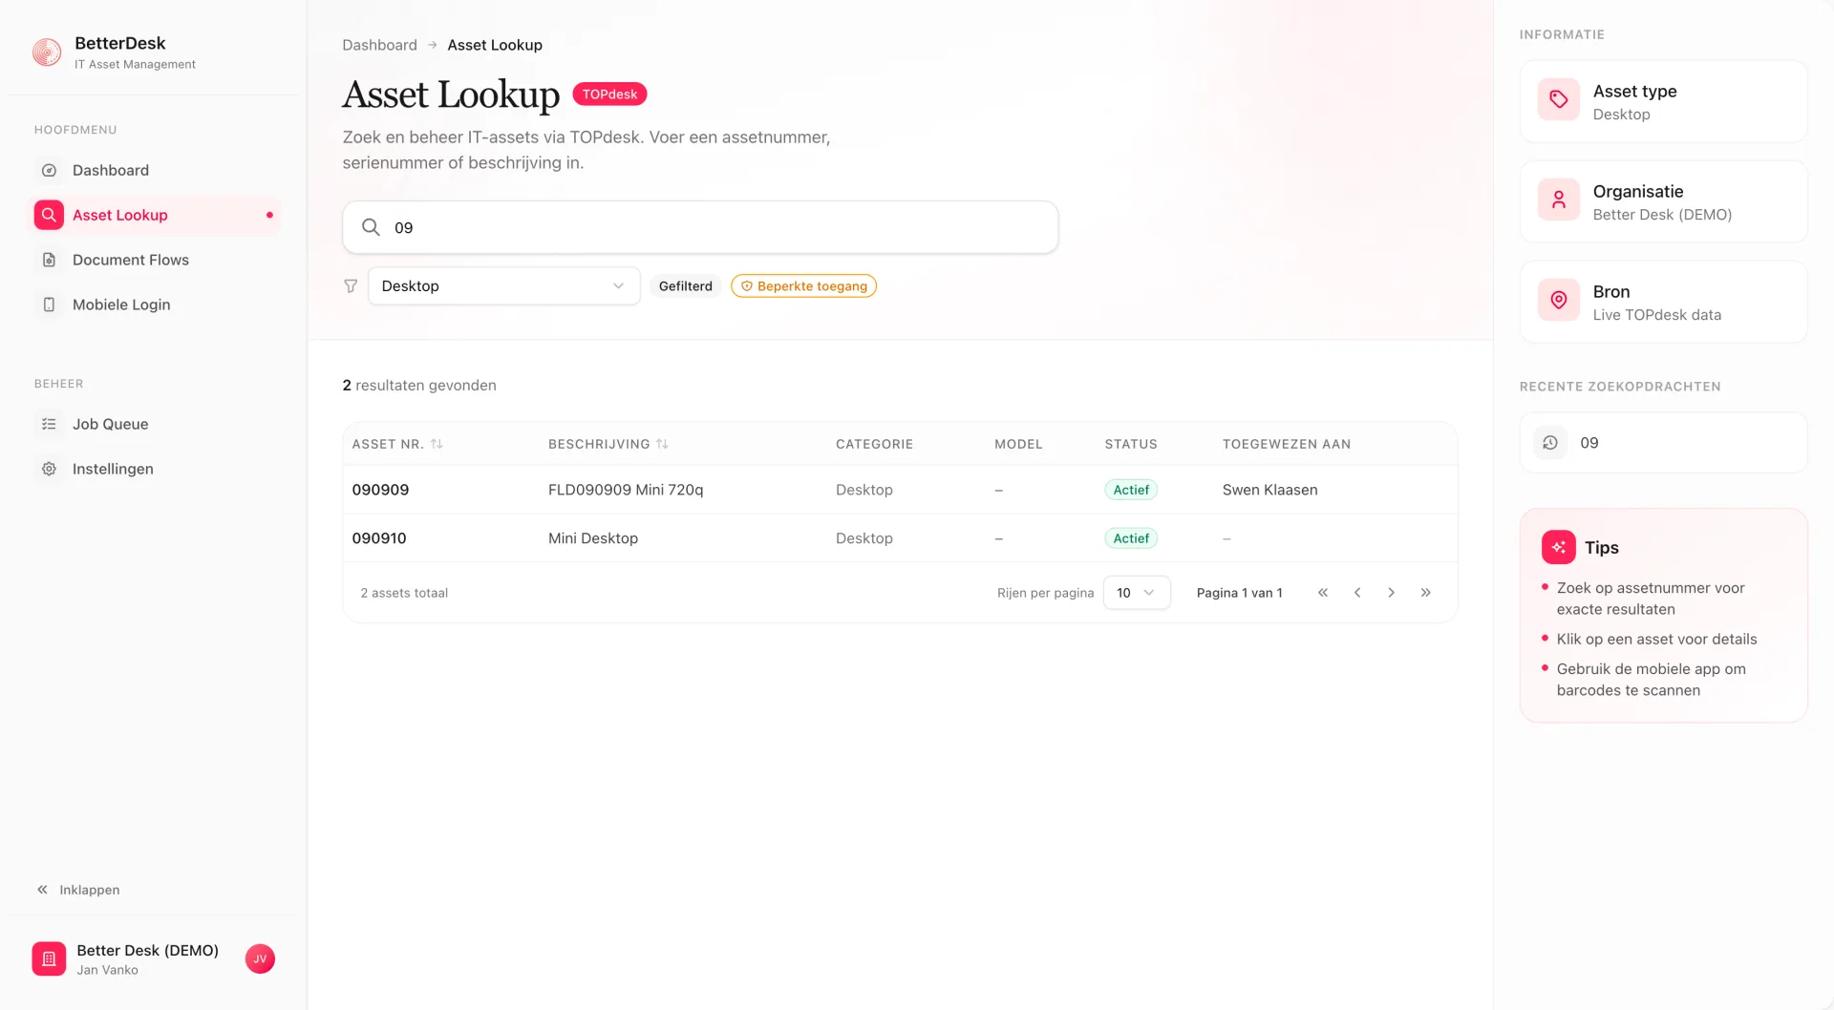
Task: Click the JV avatar of Jan Vanko
Action: (x=259, y=958)
